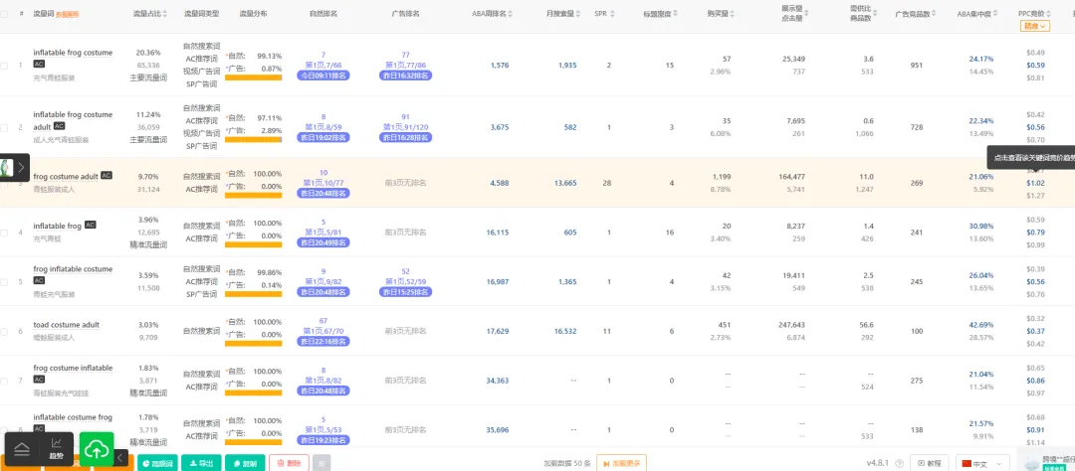Image resolution: width=1075 pixels, height=471 pixels.
Task: Click the green cloud upload icon
Action: [97, 449]
